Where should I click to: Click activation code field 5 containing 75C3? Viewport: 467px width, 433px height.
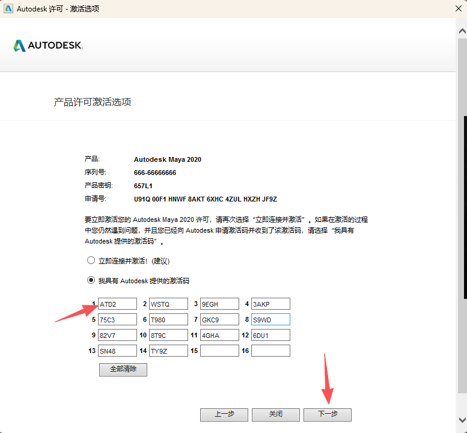pos(117,319)
